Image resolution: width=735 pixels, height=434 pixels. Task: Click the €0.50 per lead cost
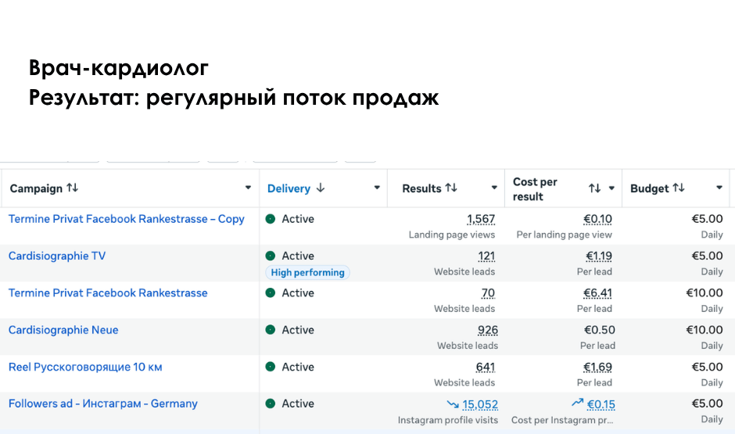[x=600, y=330]
